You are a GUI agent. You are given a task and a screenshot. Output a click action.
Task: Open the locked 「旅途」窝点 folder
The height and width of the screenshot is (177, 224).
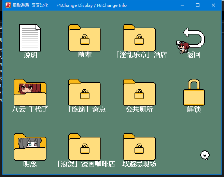pyautogui.click(x=85, y=93)
